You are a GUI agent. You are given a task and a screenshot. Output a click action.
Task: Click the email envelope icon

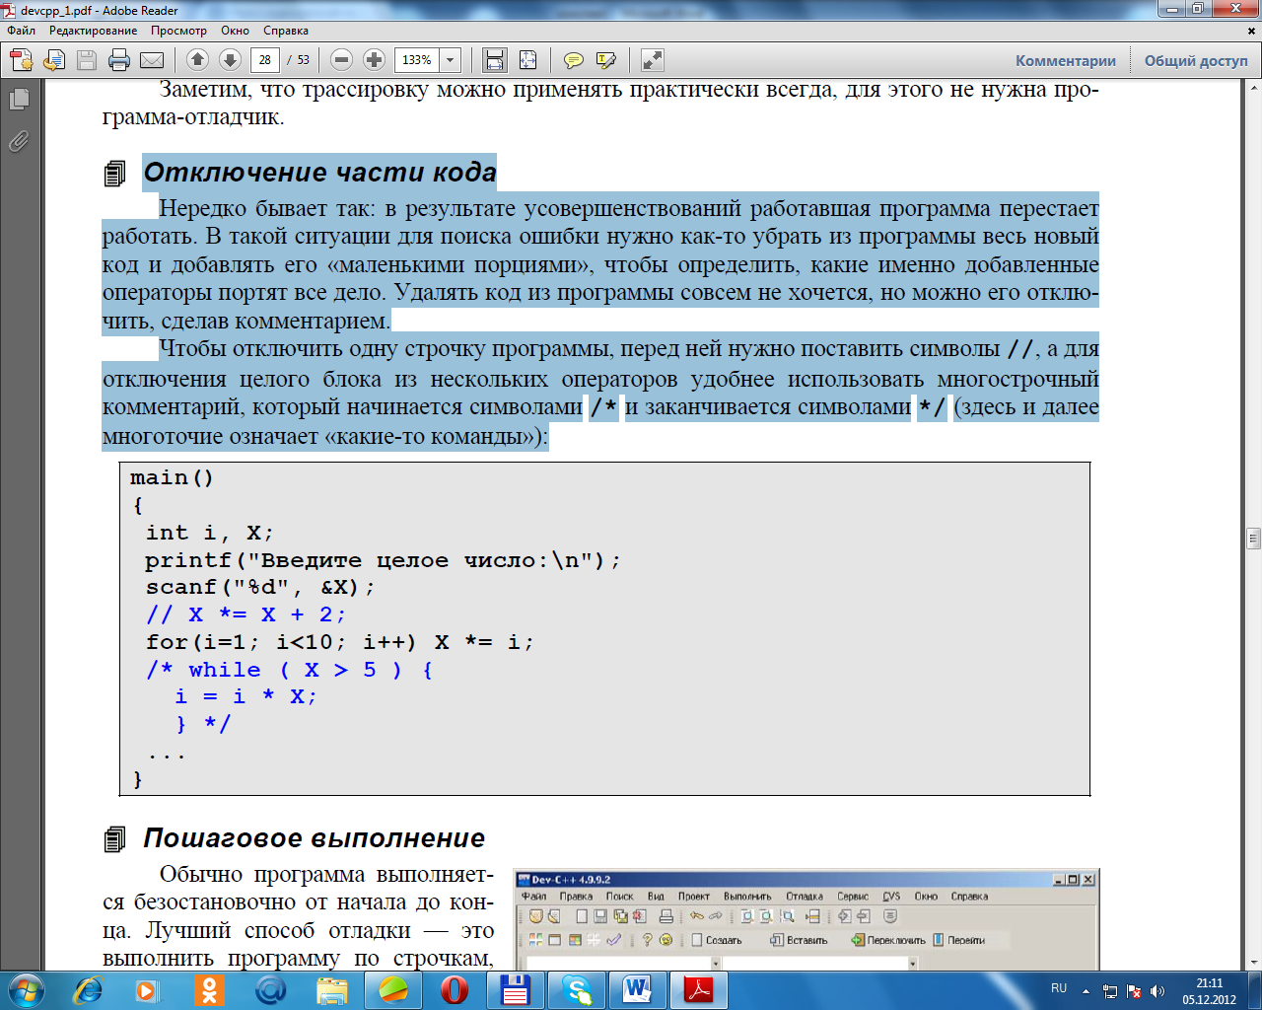point(152,60)
